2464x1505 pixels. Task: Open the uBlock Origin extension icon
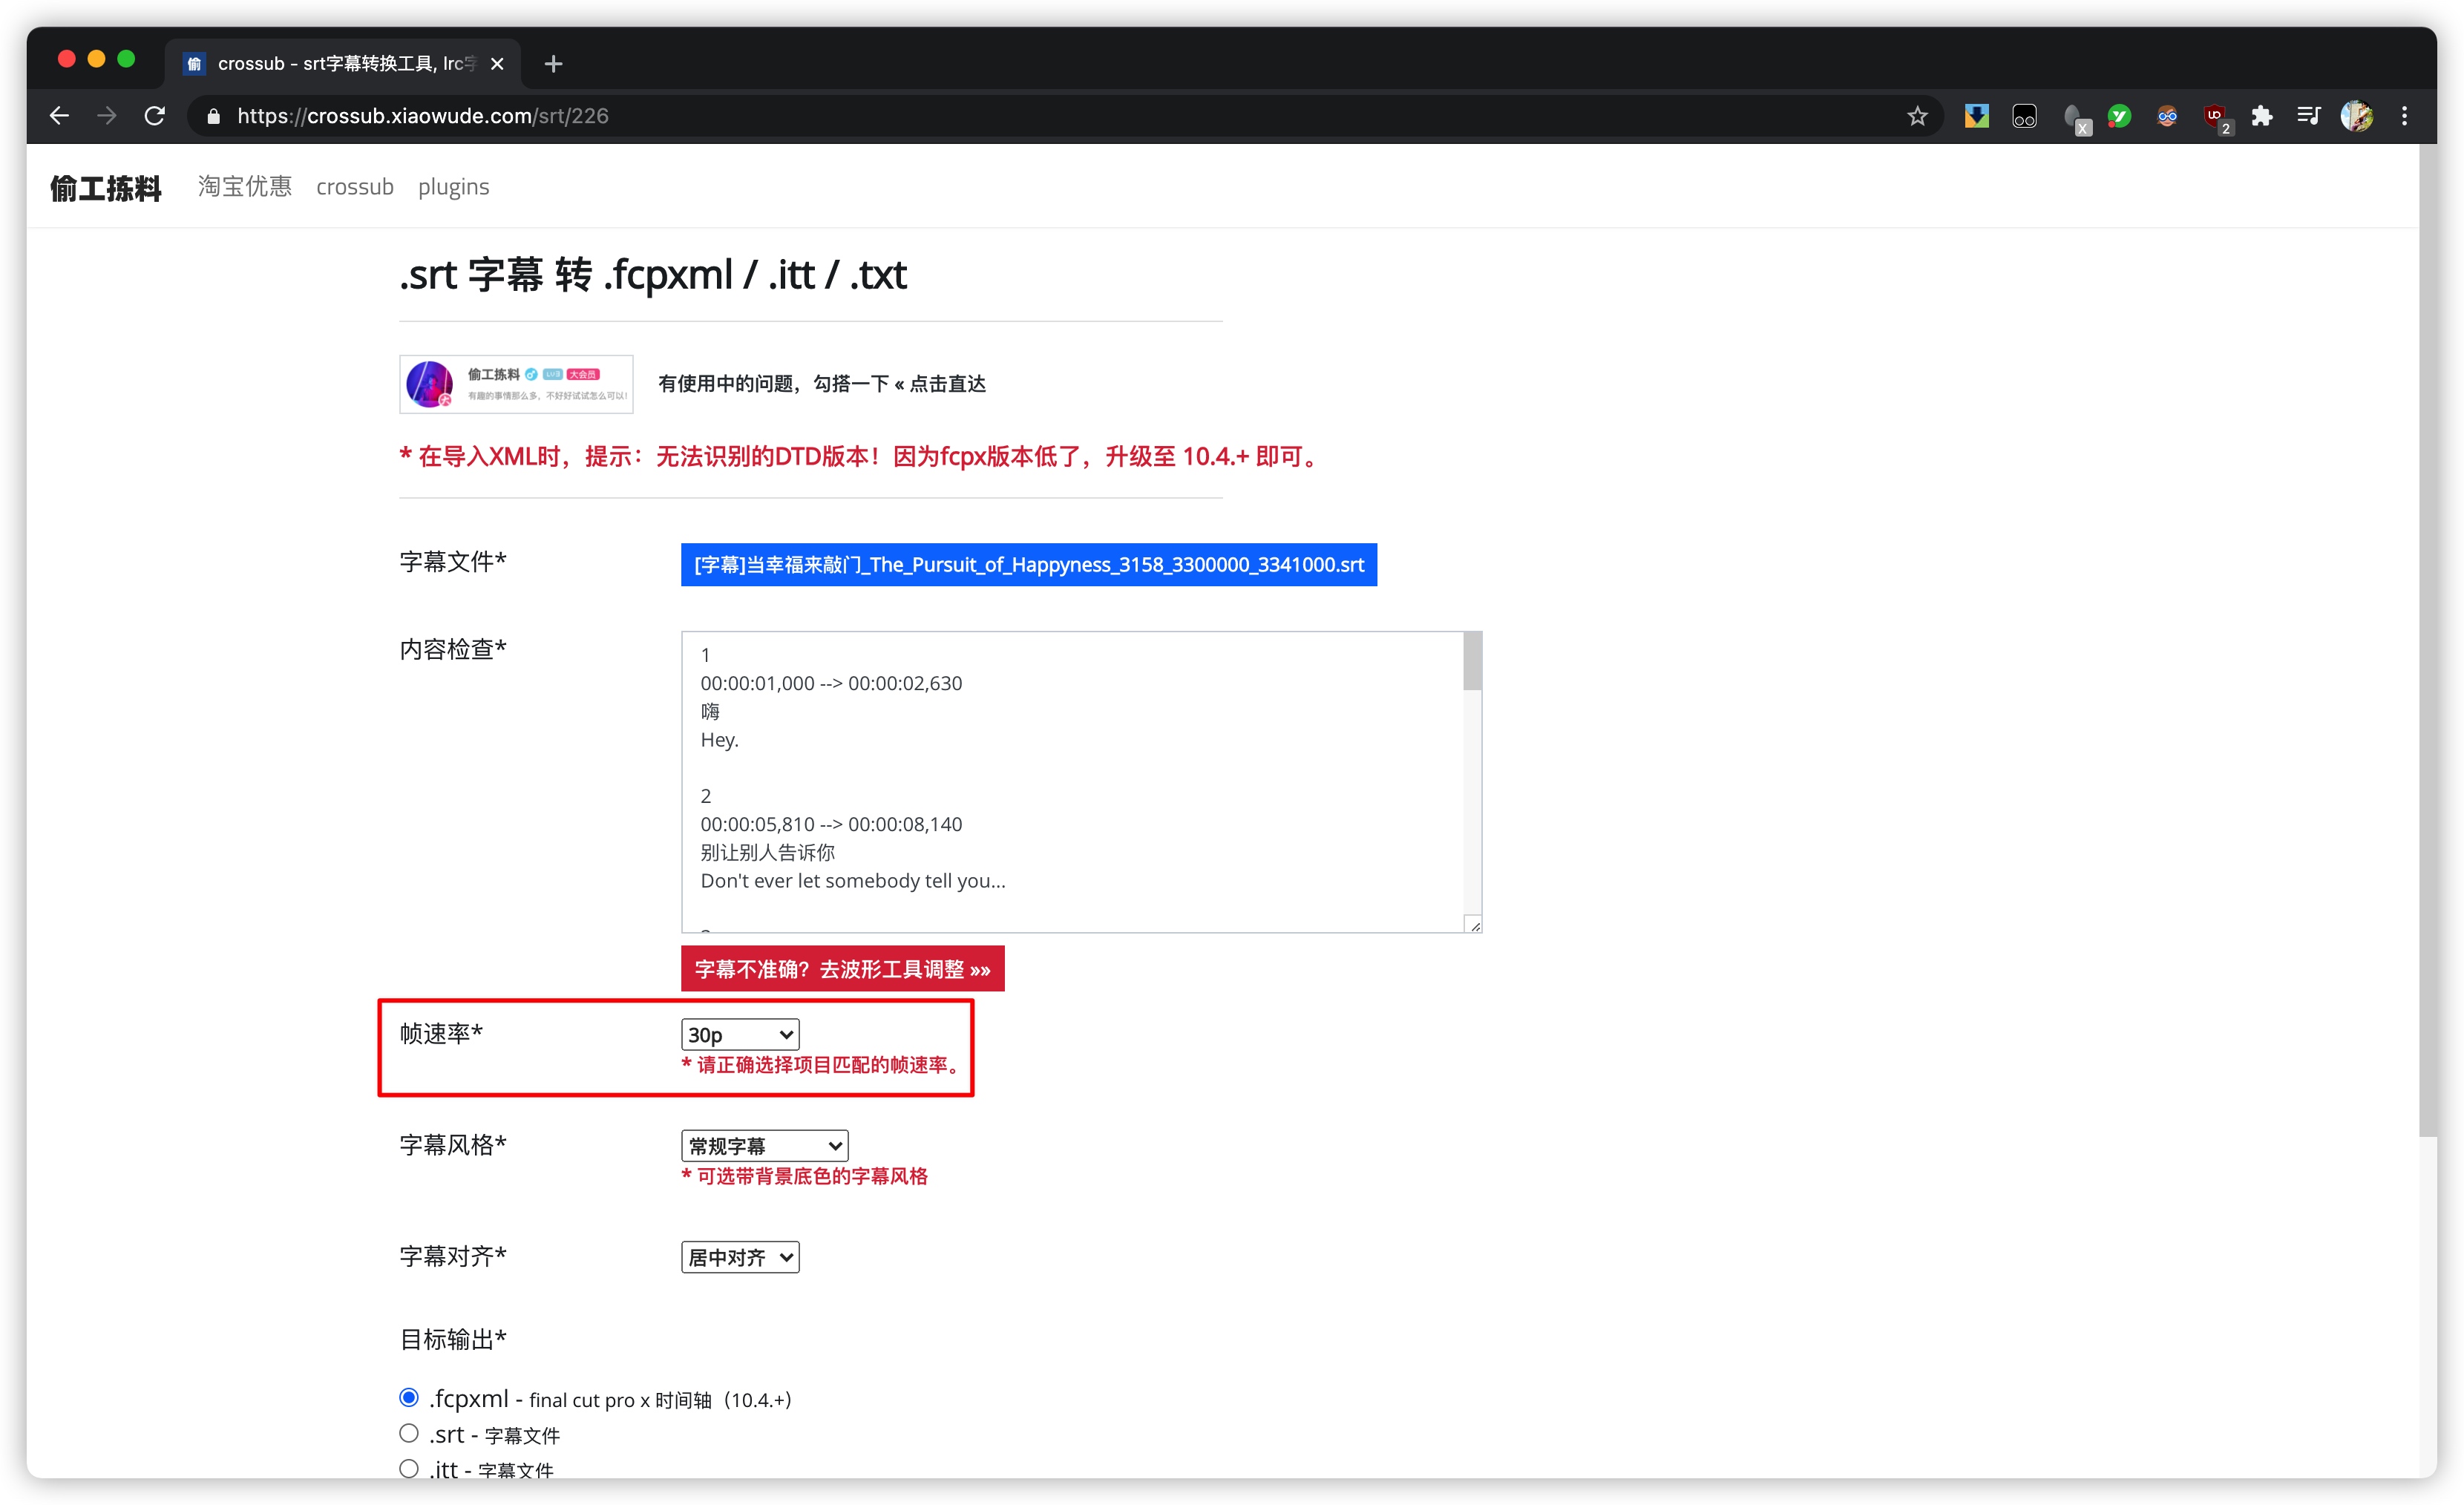(2214, 116)
